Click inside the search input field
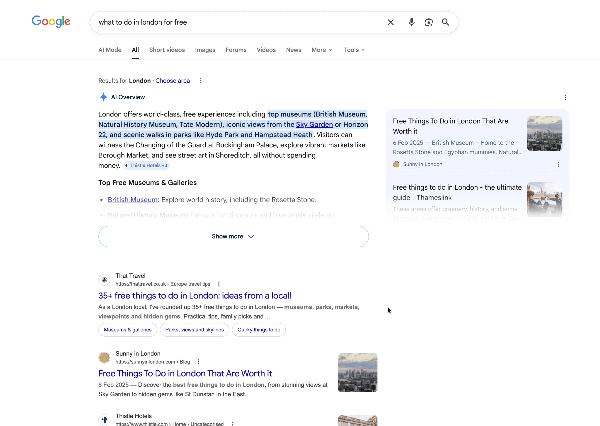The image size is (600, 426). [234, 22]
